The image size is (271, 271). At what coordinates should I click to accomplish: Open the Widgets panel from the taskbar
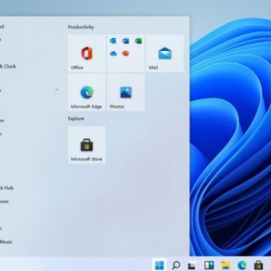click(209, 265)
